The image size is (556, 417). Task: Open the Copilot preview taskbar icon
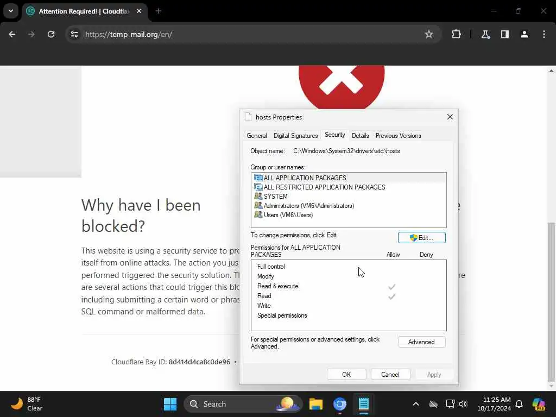click(x=539, y=404)
